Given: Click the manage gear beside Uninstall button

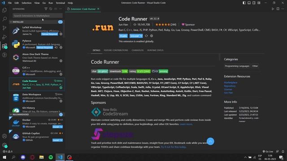Looking at the screenshot, I should (152, 36).
